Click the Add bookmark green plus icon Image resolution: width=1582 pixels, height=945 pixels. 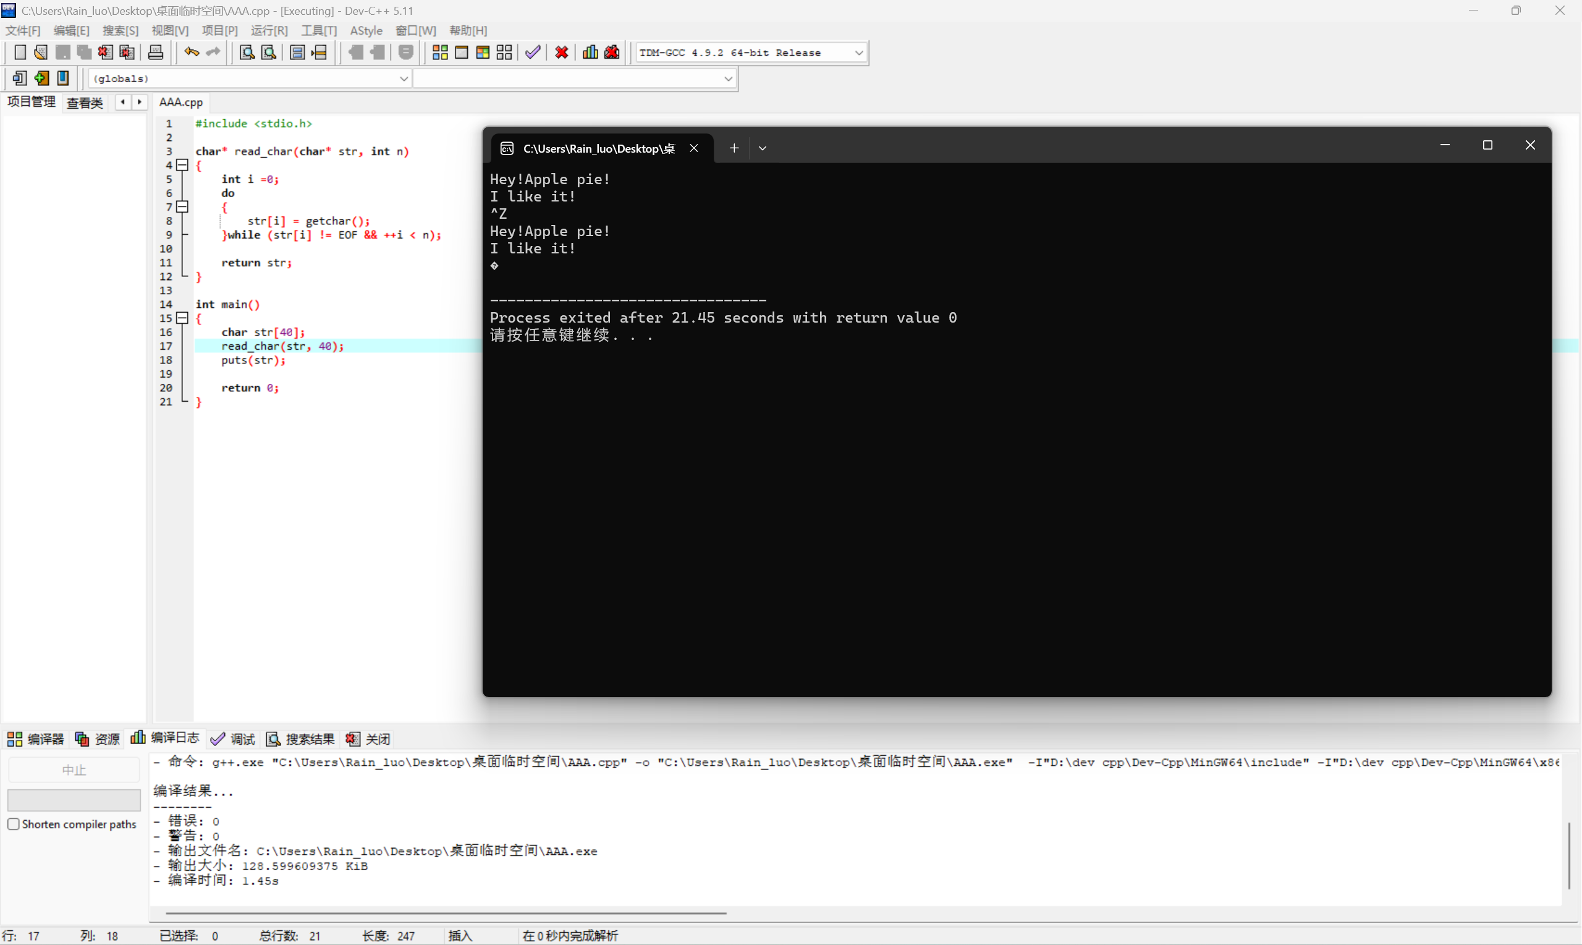click(41, 78)
